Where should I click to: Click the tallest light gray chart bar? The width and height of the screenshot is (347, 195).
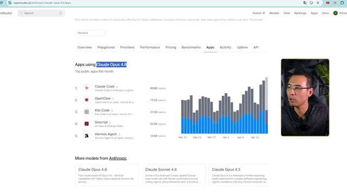(x=266, y=94)
